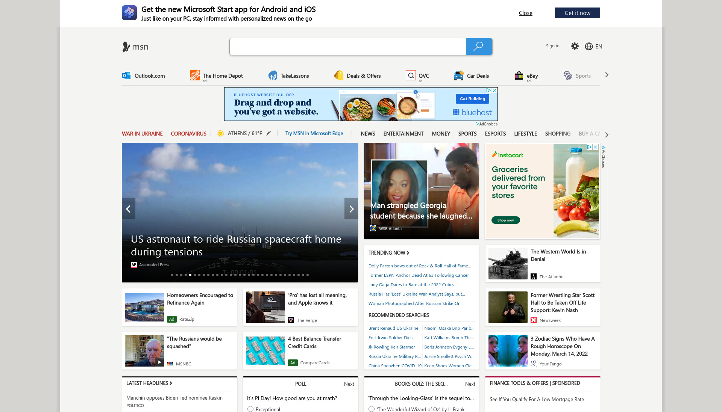Open Sports shortcut icon
Viewport: 722px width, 412px height.
pos(567,75)
